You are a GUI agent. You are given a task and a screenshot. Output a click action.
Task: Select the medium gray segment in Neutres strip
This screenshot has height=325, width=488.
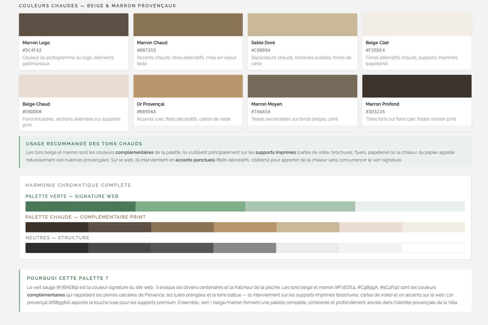click(245, 248)
